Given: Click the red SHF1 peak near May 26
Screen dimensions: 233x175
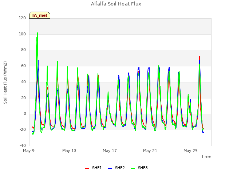Looking at the screenshot, I should tap(200, 57).
